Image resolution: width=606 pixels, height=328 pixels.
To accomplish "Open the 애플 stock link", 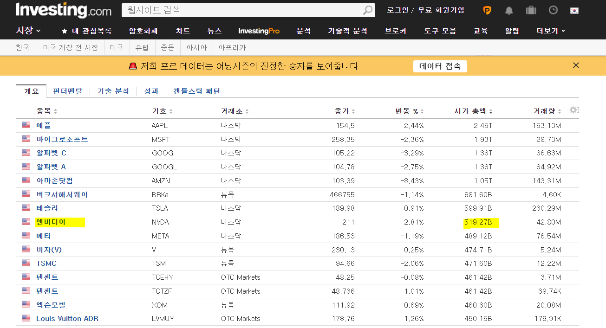I will coord(44,125).
